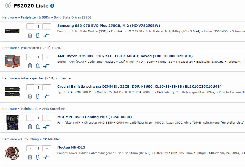Increase quantity of MSI MPG B550 mainboard
The width and height of the screenshot is (245, 167).
point(47,118)
